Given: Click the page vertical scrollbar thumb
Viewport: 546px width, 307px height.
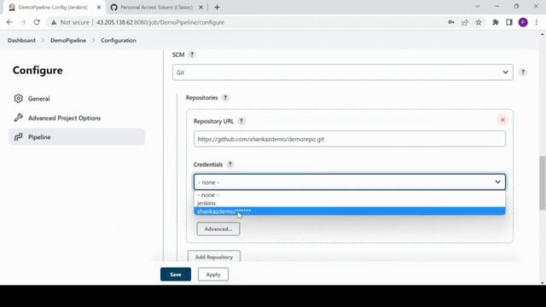Looking at the screenshot, I should (x=543, y=183).
